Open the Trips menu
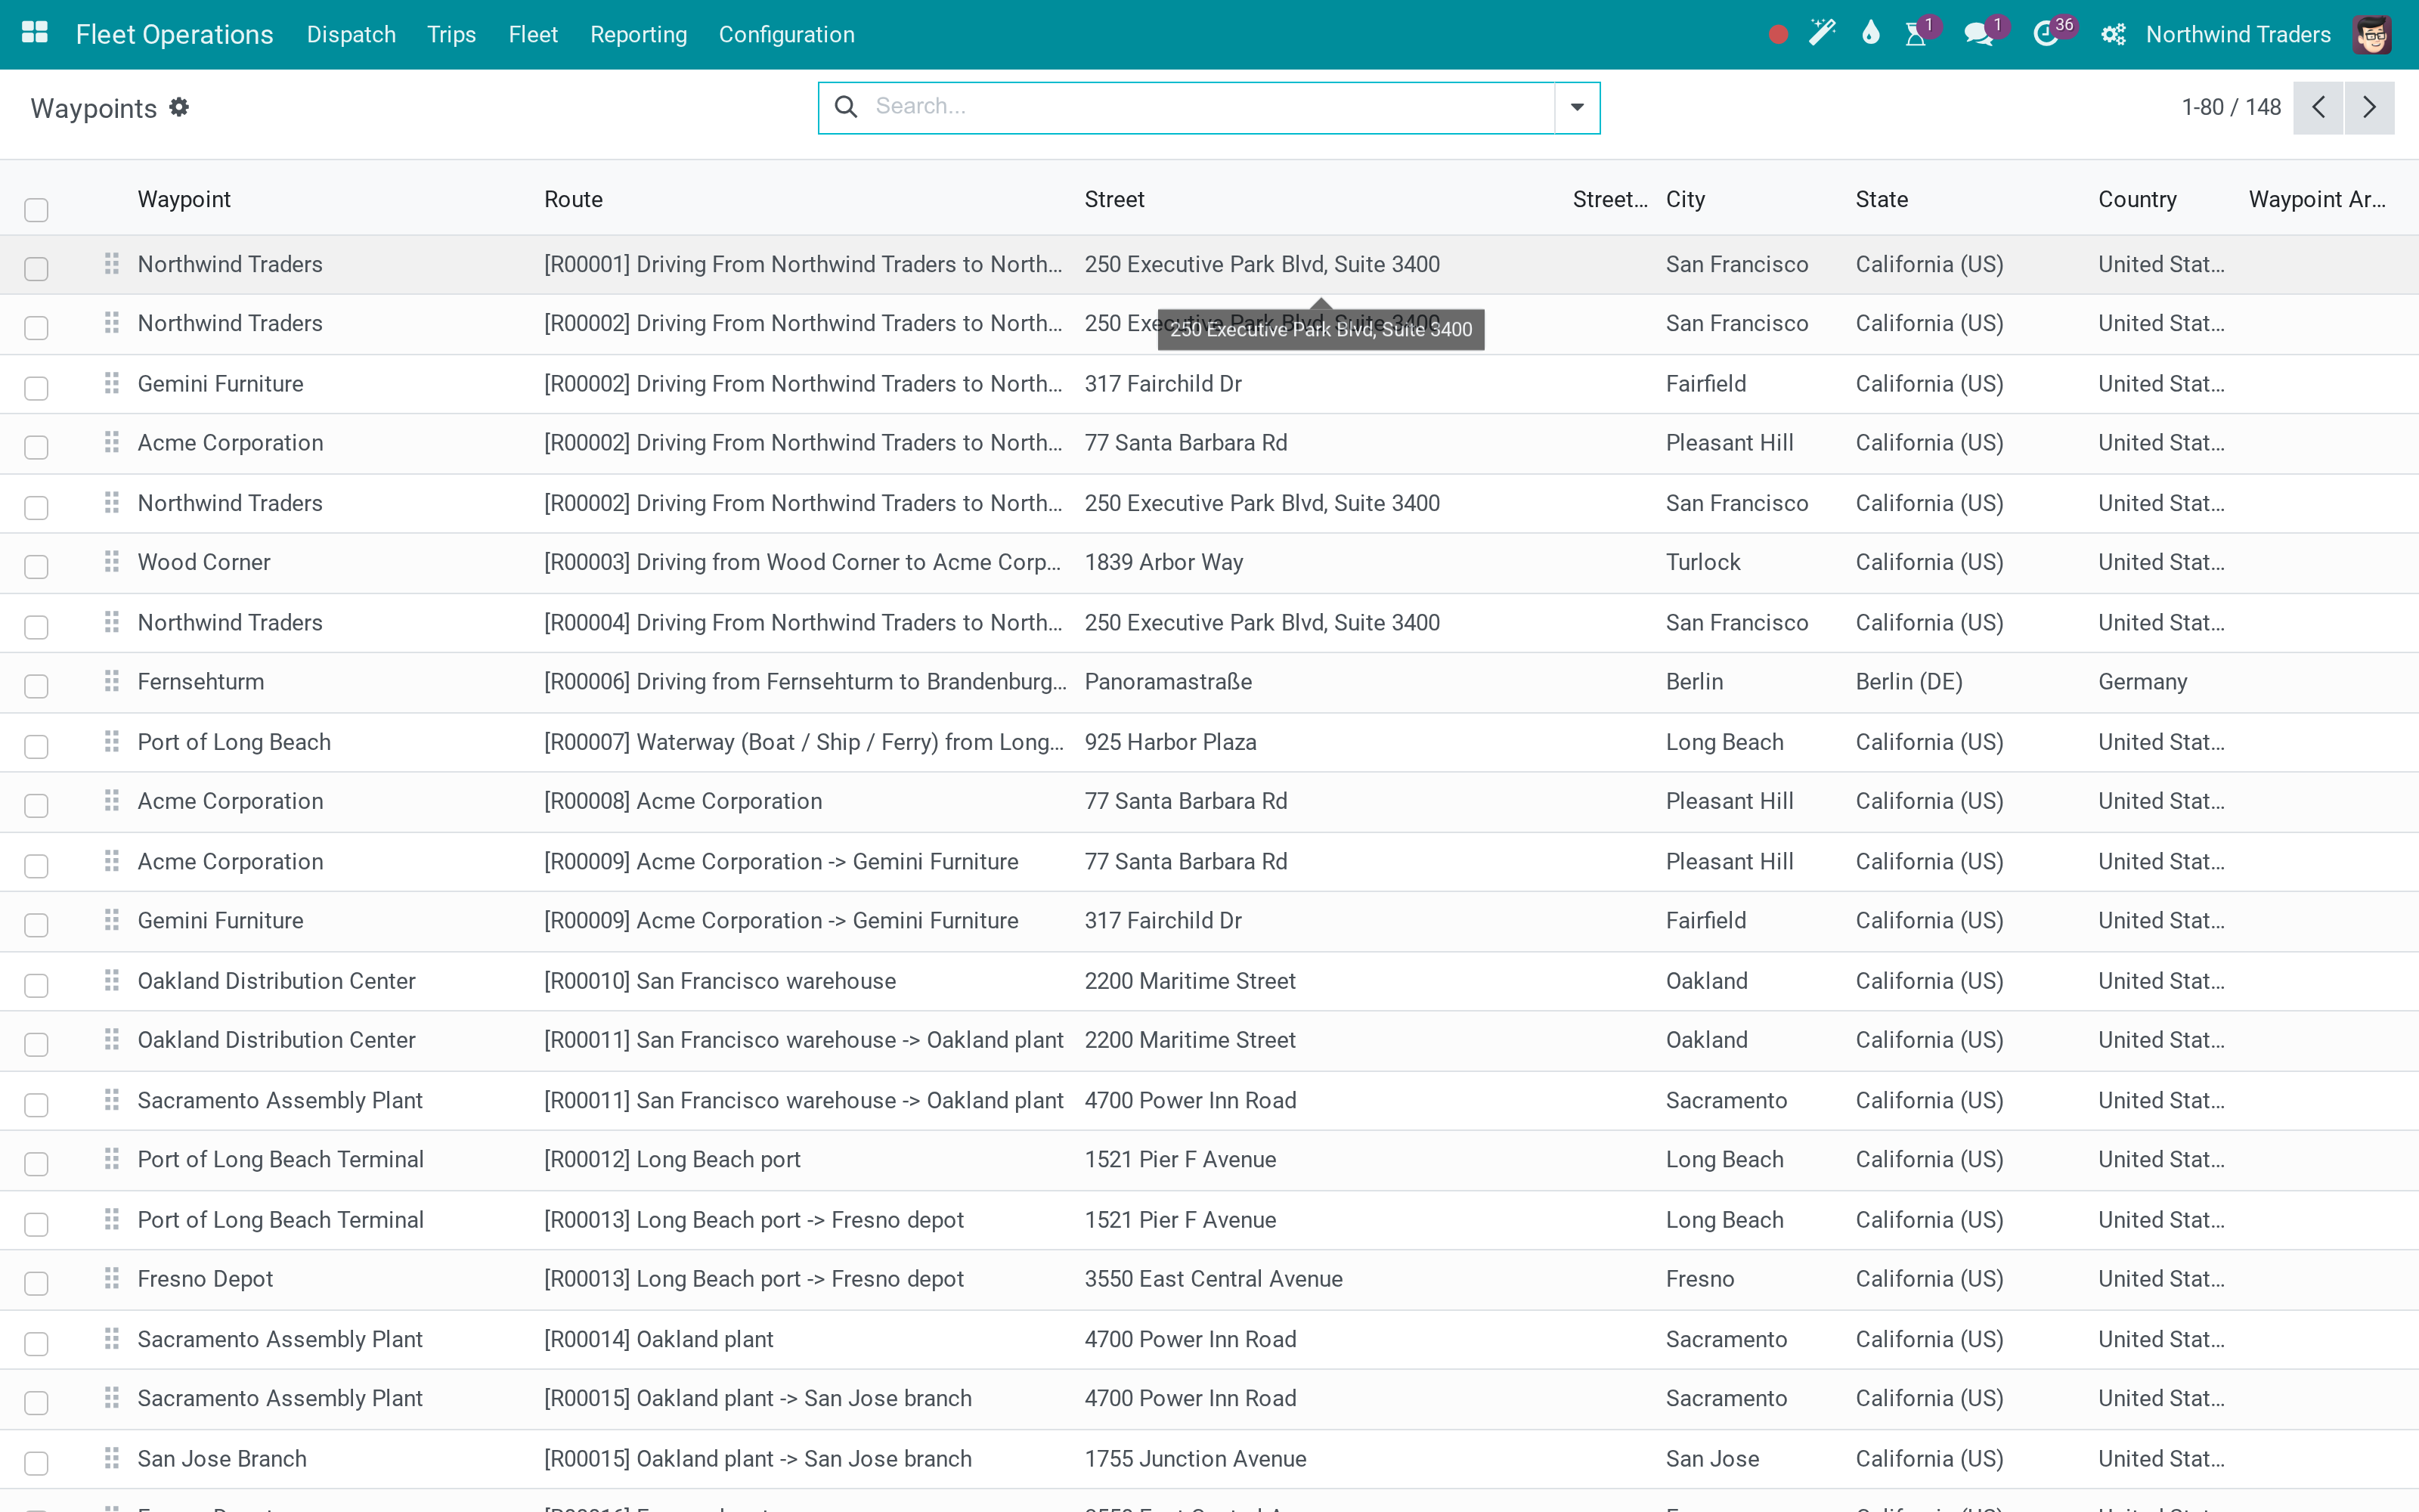 click(452, 35)
